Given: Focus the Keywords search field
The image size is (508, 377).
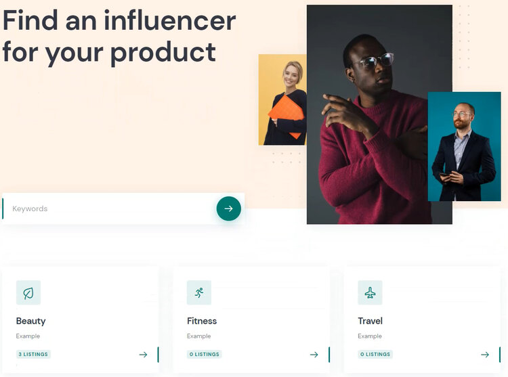Looking at the screenshot, I should (x=108, y=208).
